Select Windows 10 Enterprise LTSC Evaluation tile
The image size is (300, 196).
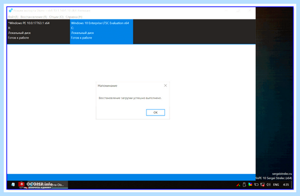[101, 31]
